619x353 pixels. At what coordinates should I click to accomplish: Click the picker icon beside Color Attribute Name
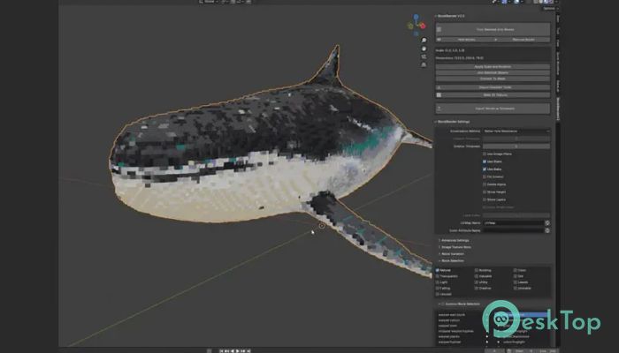click(x=547, y=230)
